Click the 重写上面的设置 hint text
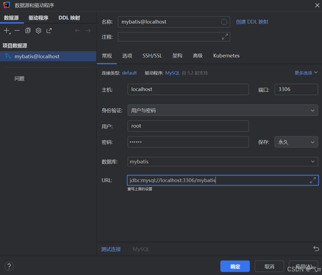This screenshot has height=275, width=322. click(x=140, y=189)
